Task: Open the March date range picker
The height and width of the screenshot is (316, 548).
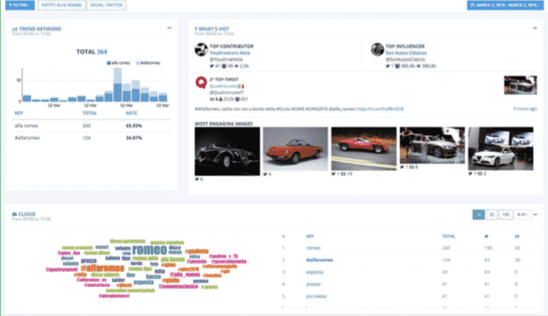Action: (x=505, y=5)
